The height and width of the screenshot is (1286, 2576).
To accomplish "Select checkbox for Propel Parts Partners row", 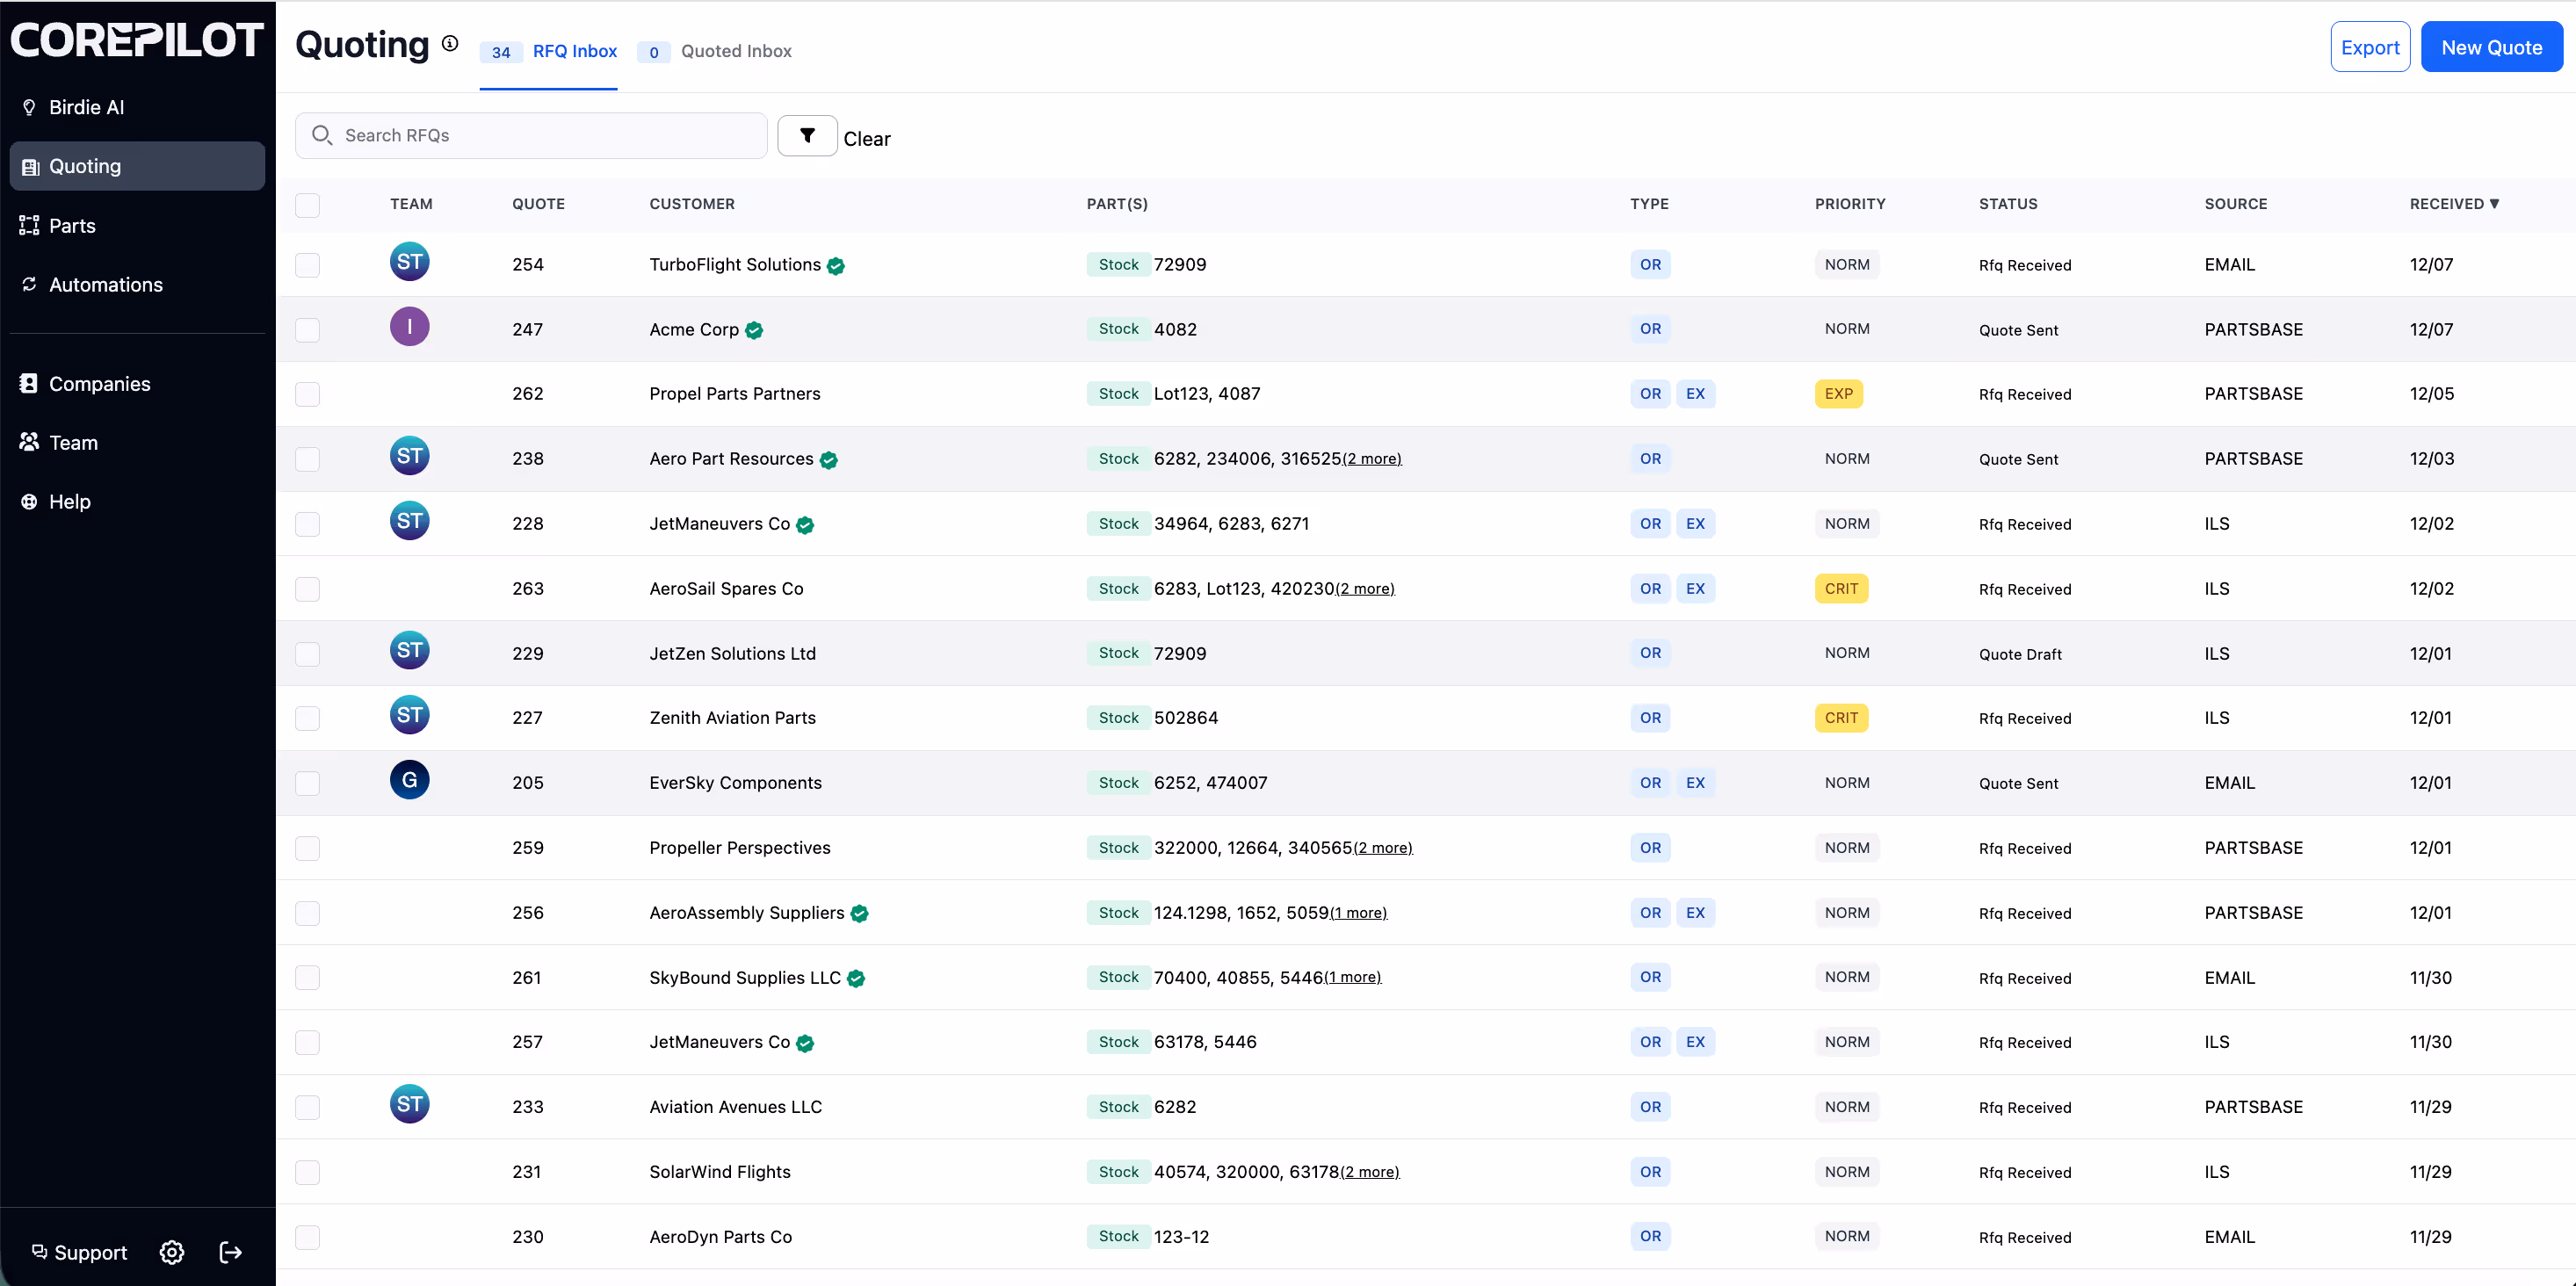I will [x=307, y=394].
